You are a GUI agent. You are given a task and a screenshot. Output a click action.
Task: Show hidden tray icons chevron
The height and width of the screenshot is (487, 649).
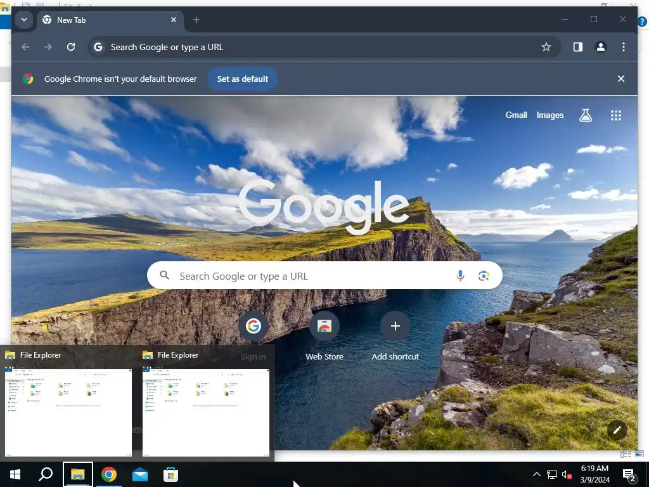[536, 474]
